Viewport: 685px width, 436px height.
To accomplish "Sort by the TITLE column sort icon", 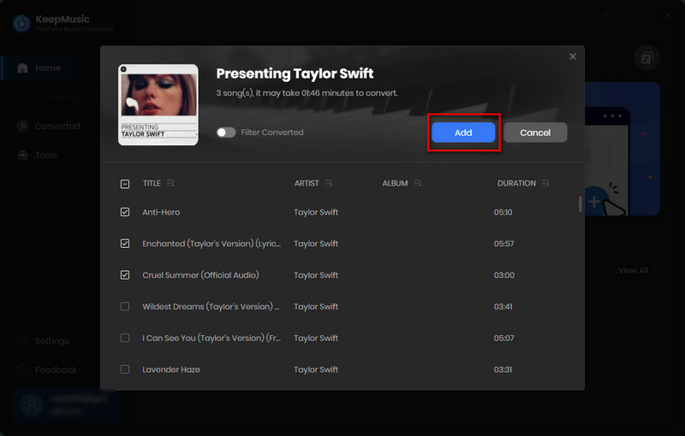I will coord(170,183).
